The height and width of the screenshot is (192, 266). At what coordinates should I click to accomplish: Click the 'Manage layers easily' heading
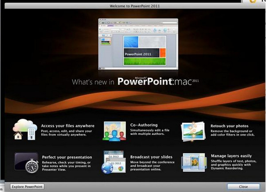[x=231, y=156]
